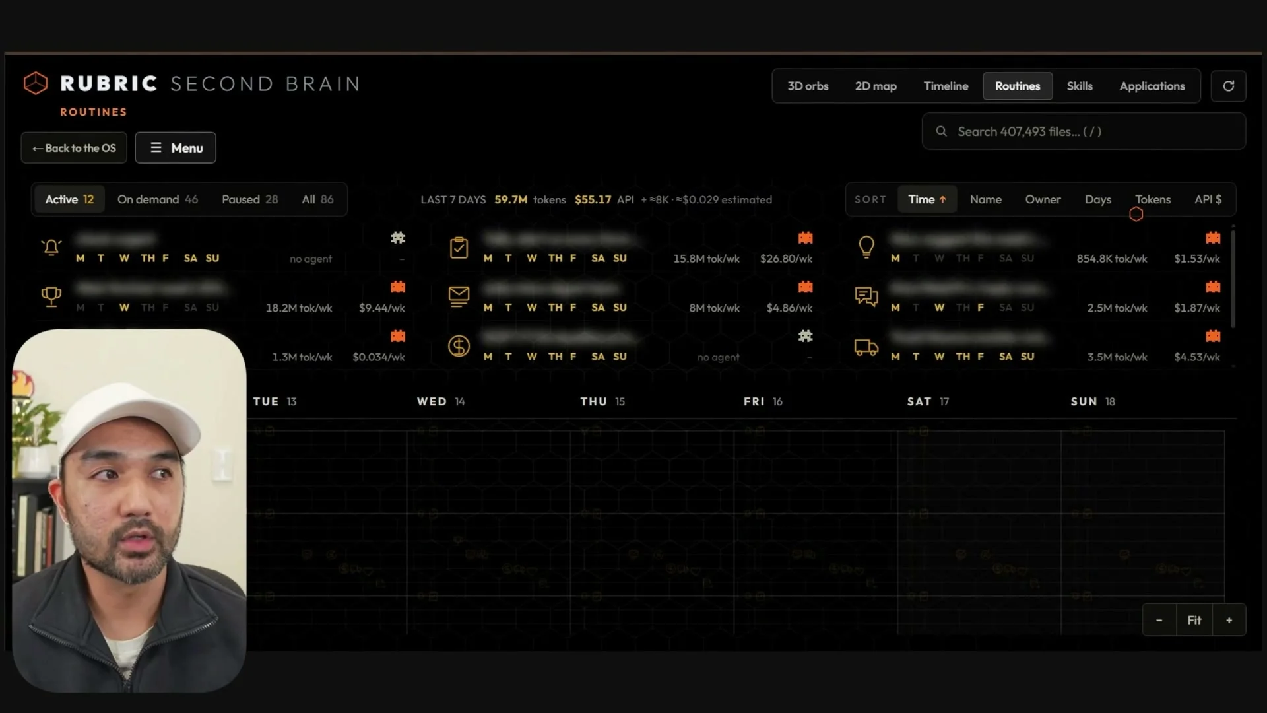The height and width of the screenshot is (713, 1267).
Task: Sort routines by API $
Action: tap(1208, 199)
